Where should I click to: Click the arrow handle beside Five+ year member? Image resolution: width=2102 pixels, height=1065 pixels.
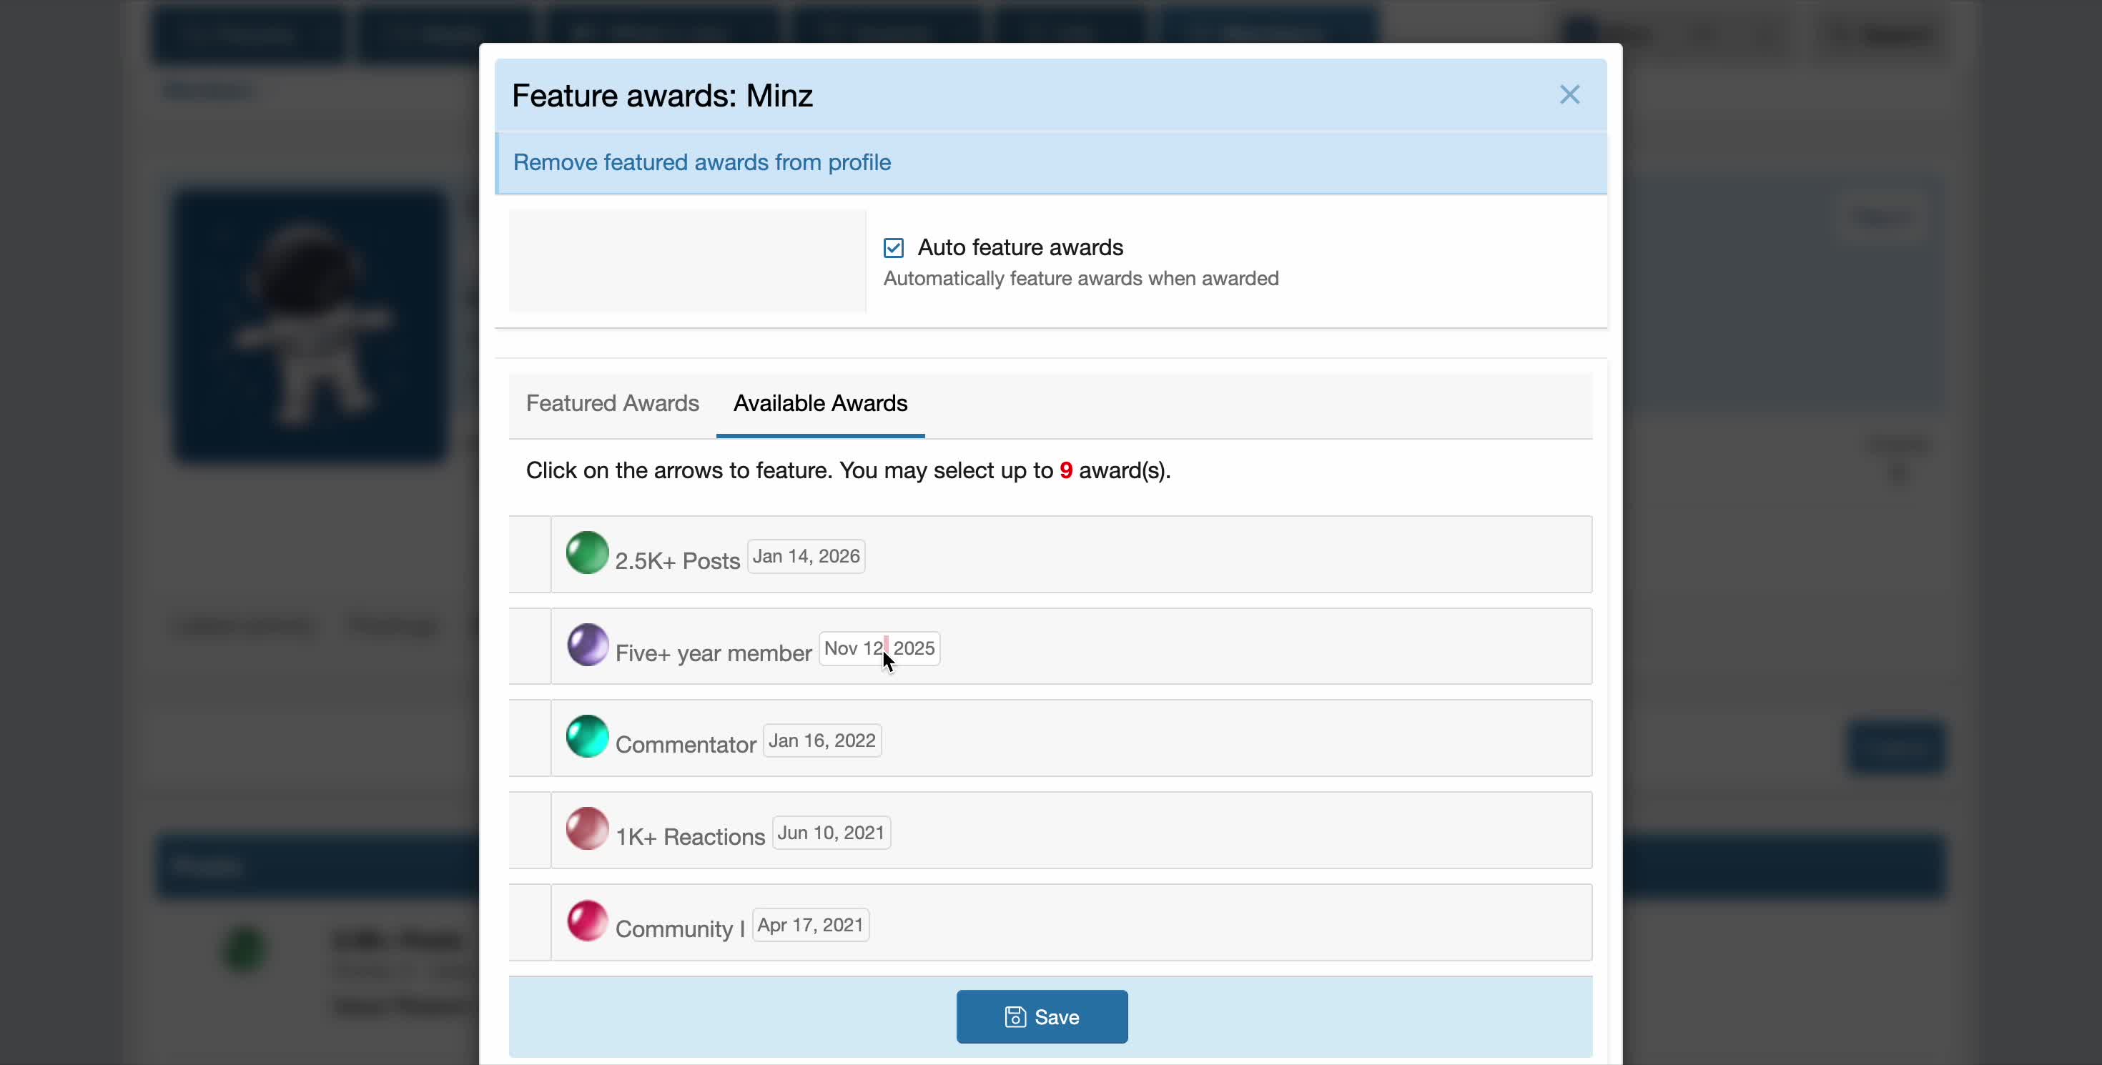531,646
